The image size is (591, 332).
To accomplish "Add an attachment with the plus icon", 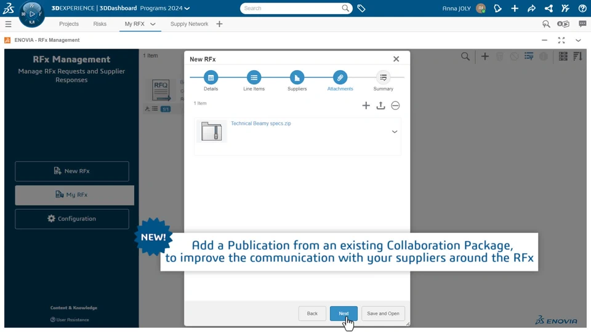I will [366, 105].
